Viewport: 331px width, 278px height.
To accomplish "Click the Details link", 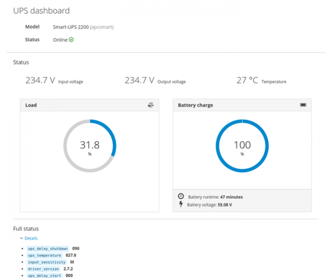I will [31, 238].
